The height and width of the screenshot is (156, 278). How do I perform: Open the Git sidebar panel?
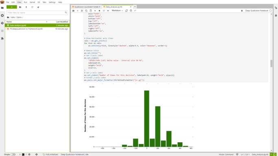2,23
